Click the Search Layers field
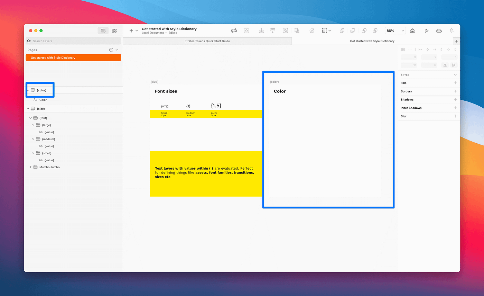This screenshot has height=296, width=484. coord(73,41)
